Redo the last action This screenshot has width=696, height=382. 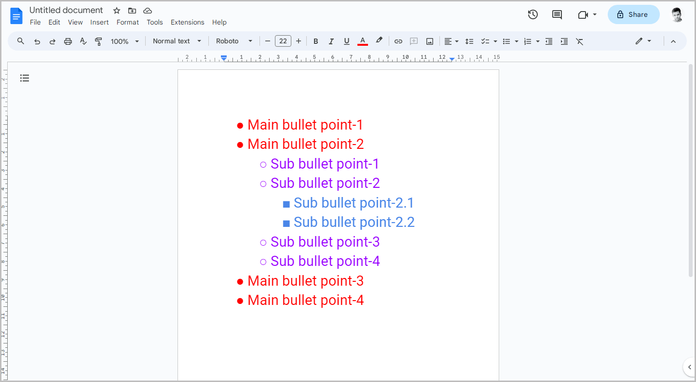(x=53, y=41)
